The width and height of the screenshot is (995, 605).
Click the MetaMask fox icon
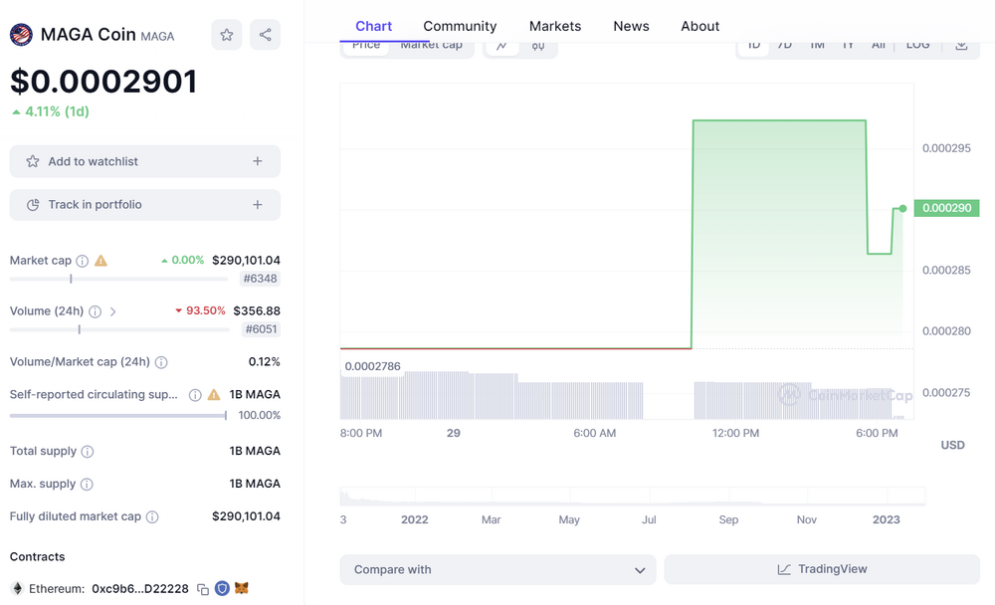tap(241, 589)
